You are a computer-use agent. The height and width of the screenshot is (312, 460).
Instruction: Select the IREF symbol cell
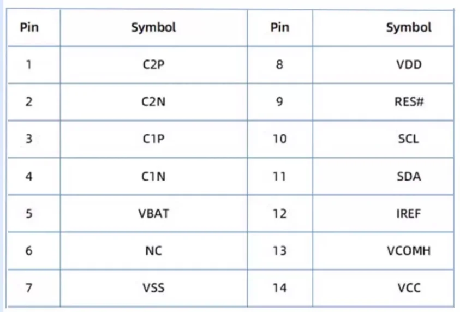383,213
